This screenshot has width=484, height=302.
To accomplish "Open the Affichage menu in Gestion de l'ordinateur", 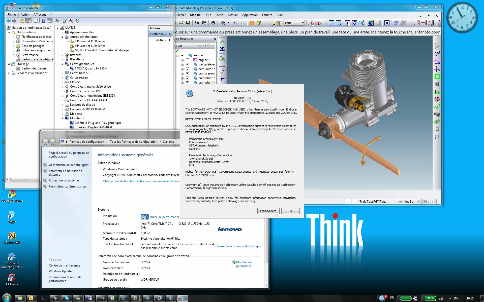I will 40,15.
